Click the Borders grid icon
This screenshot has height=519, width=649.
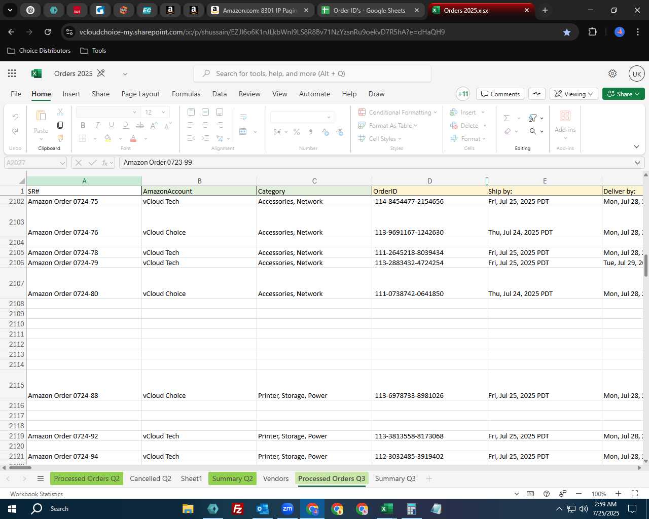point(83,138)
